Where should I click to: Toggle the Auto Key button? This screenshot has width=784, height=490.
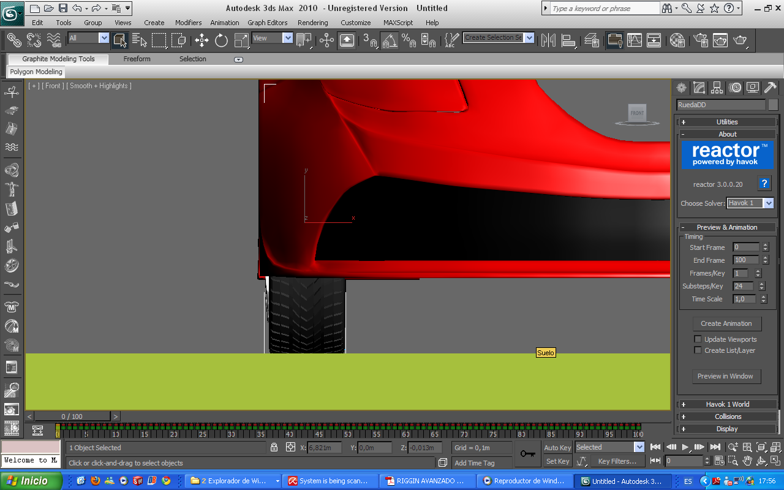tap(557, 448)
